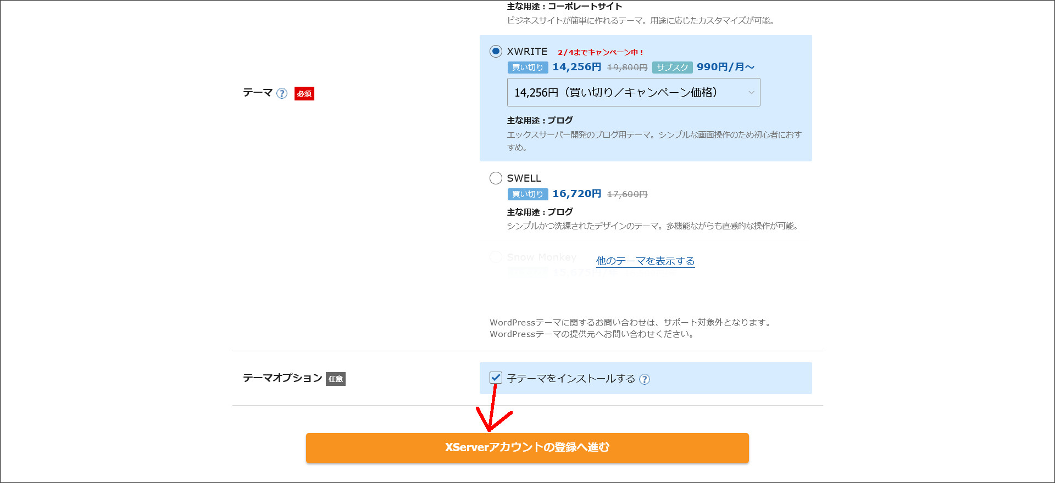The height and width of the screenshot is (483, 1055).
Task: Select the XWRITE theme radio button
Action: click(x=496, y=52)
